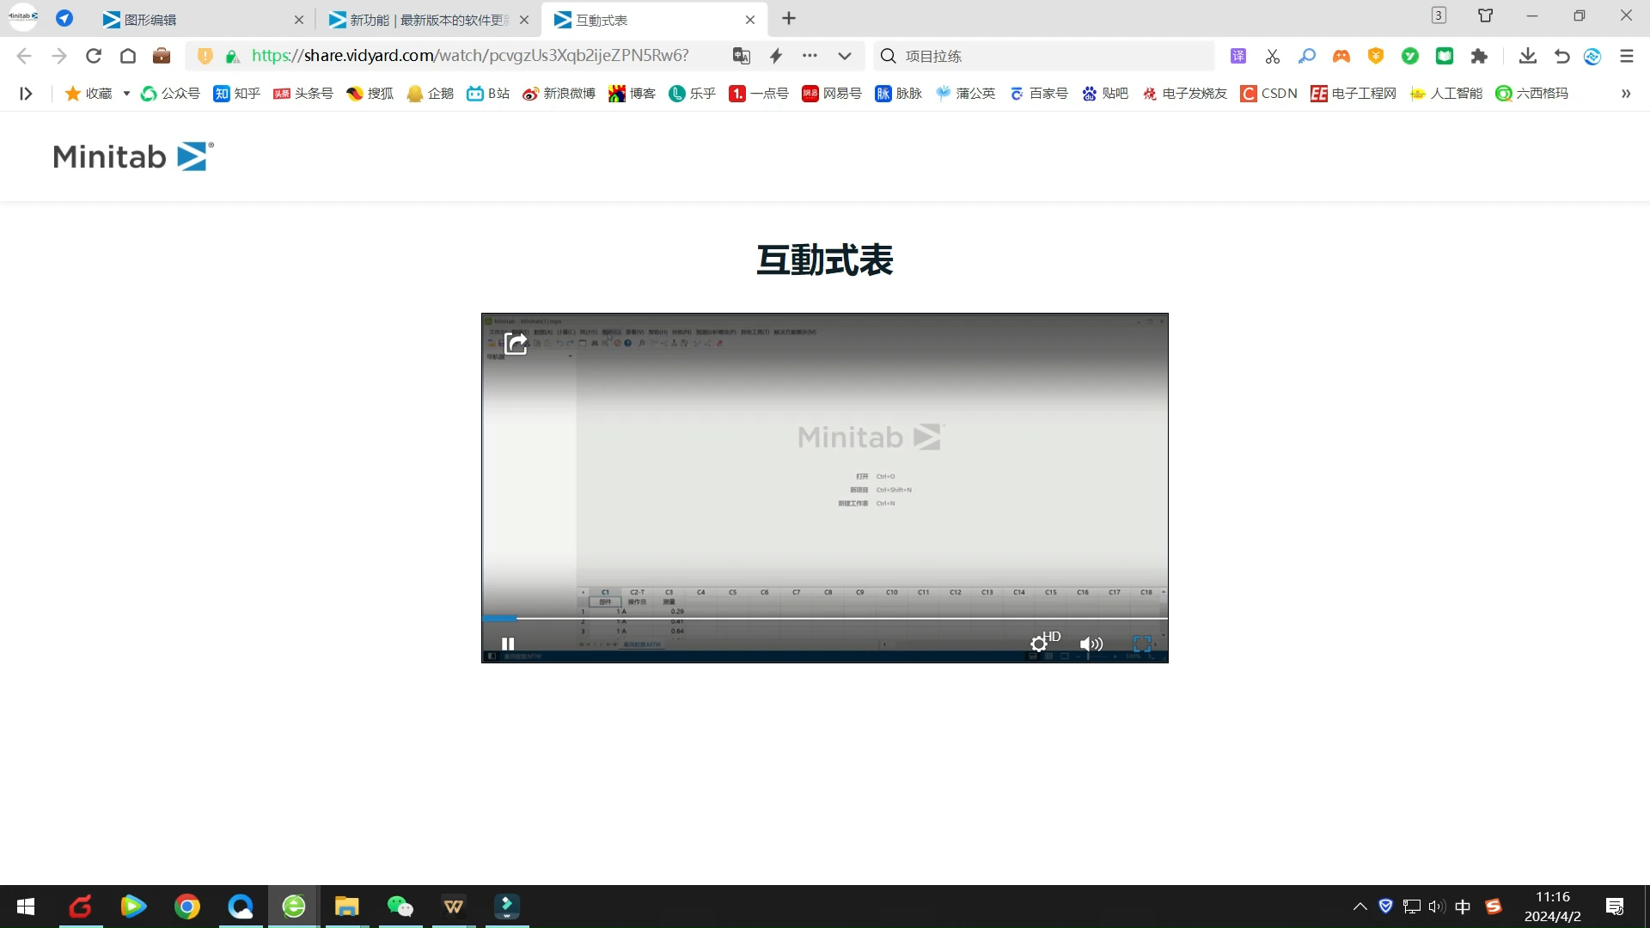Expand the address bar dropdown arrow

click(845, 56)
